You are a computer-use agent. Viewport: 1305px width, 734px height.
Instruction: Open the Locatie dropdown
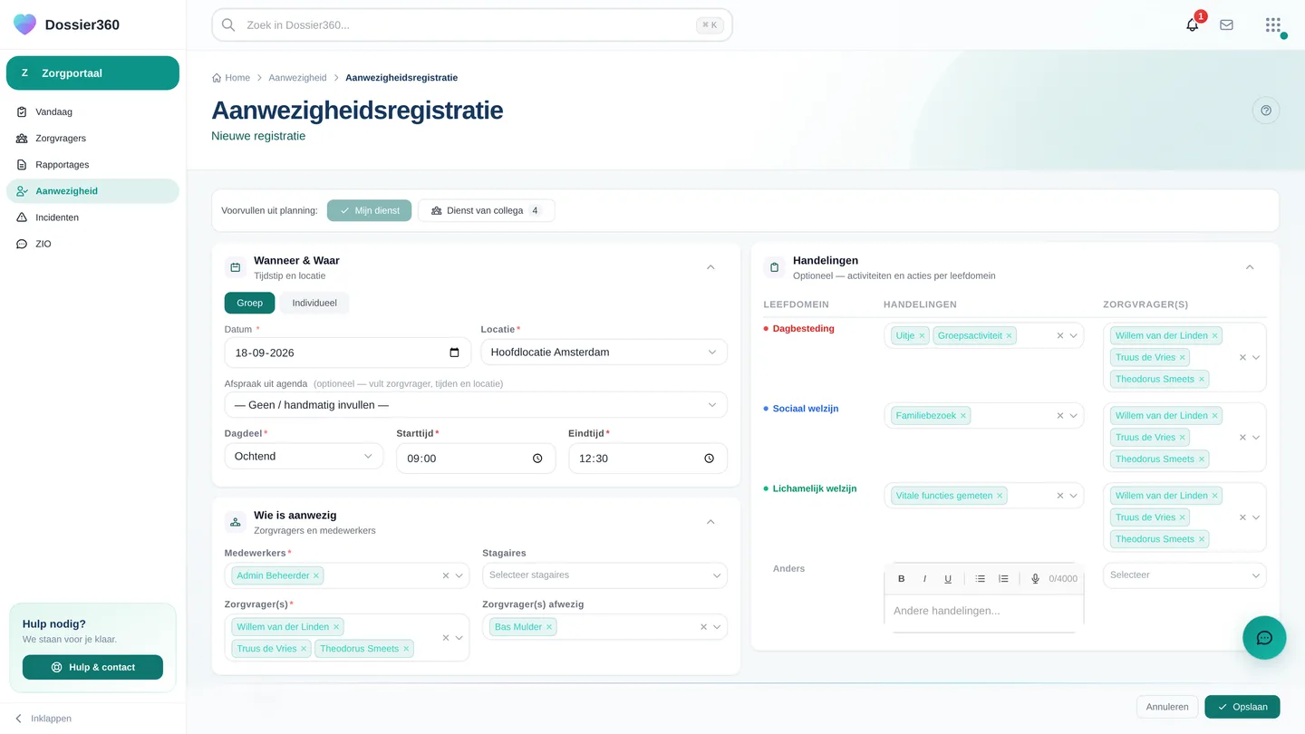point(604,353)
